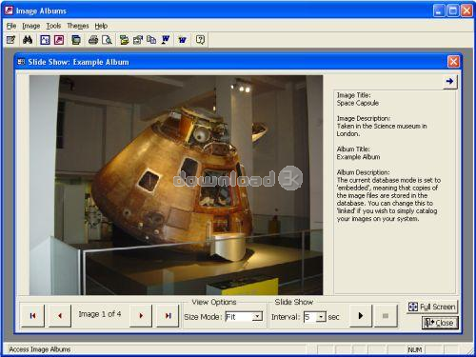Screen dimensions: 476x357
Task: Start the slide show play button
Action: tap(361, 315)
